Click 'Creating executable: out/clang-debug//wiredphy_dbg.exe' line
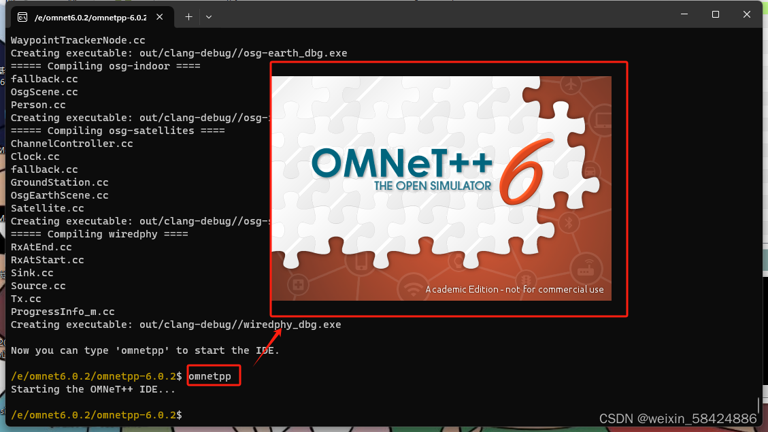 point(176,325)
